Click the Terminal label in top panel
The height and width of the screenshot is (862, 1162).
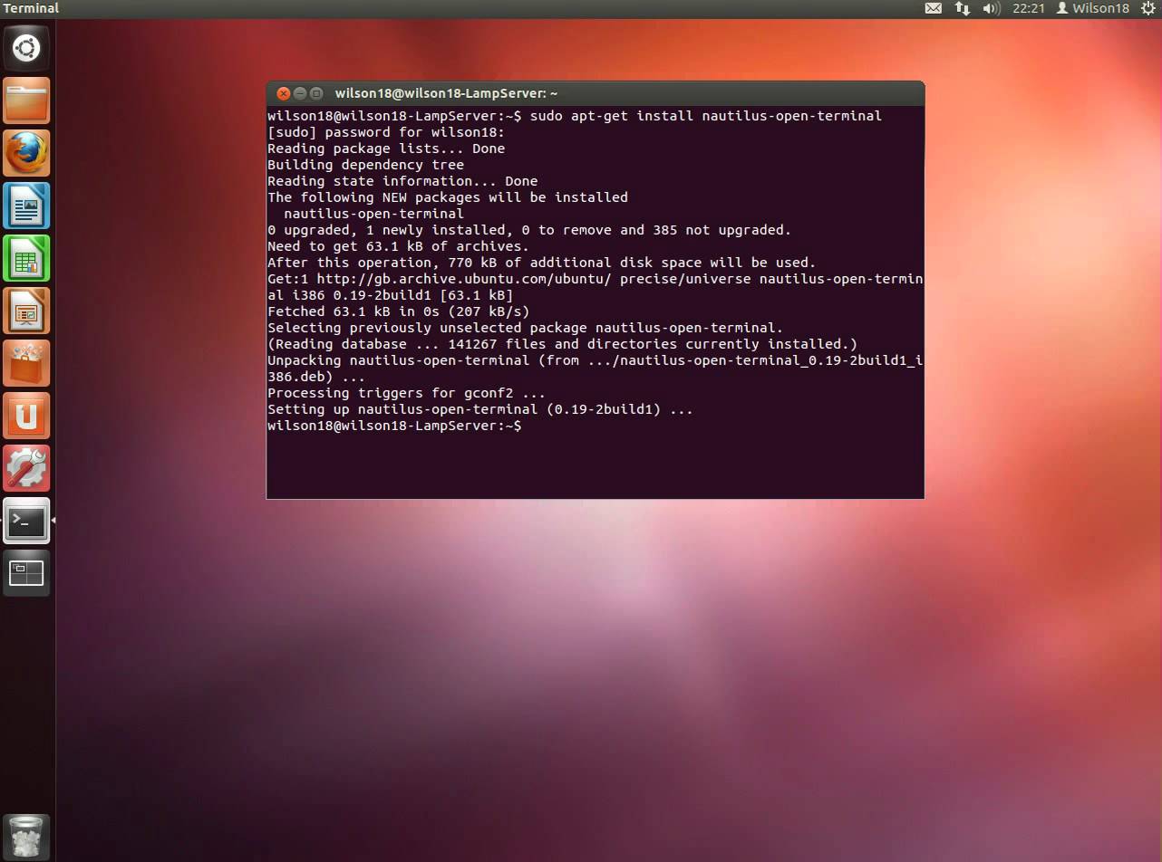pyautogui.click(x=31, y=8)
